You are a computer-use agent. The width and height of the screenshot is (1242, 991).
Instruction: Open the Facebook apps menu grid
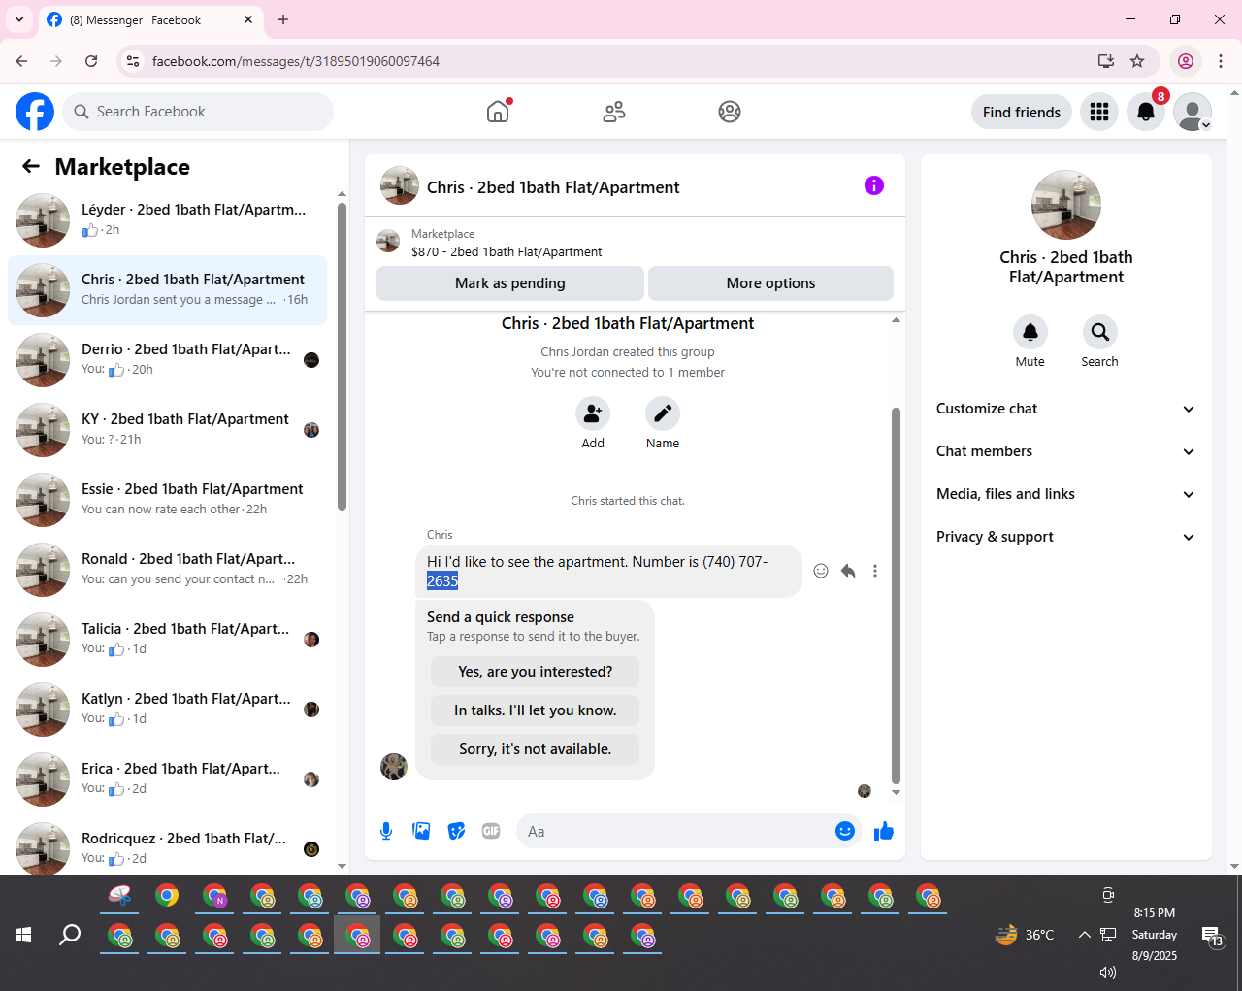click(x=1099, y=112)
